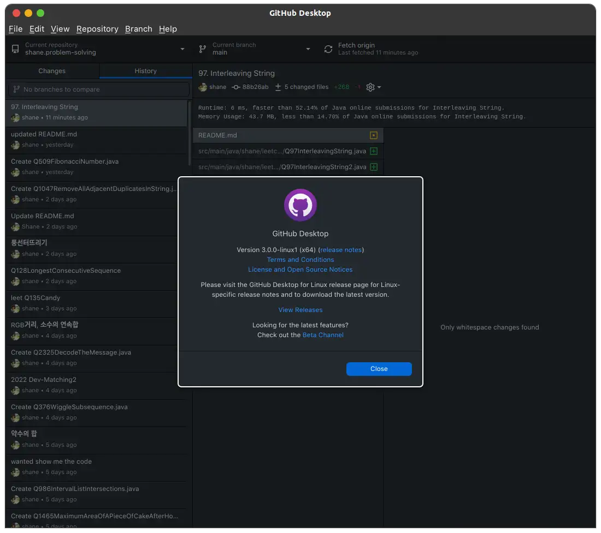Screen dimensions: 601x533
Task: Select the Q1465MaximumAreaOfAPieceOfCake commit
Action: (x=96, y=518)
